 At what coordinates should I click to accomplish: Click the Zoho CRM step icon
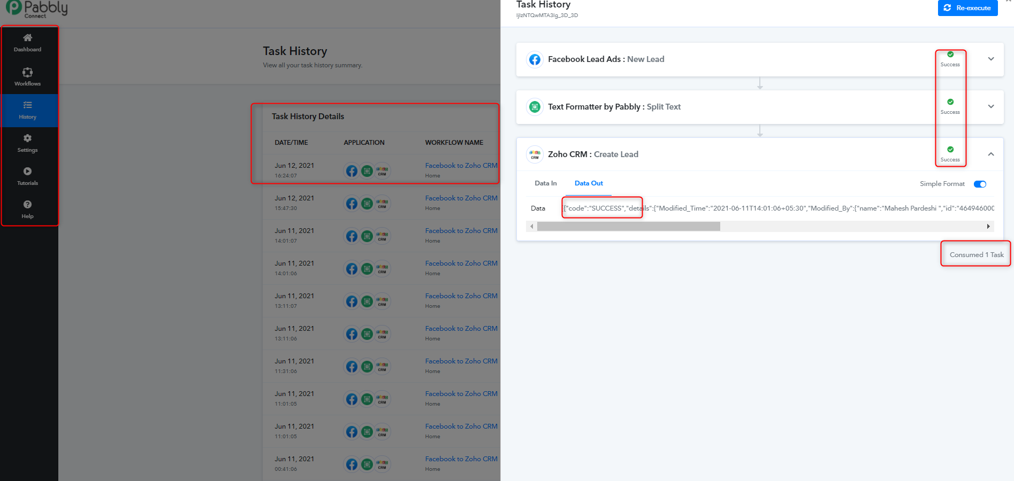click(x=535, y=154)
